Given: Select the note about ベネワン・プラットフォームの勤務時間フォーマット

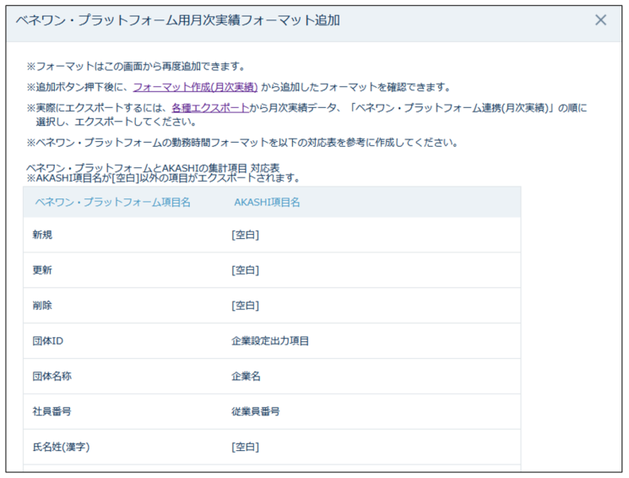Looking at the screenshot, I should tap(242, 143).
